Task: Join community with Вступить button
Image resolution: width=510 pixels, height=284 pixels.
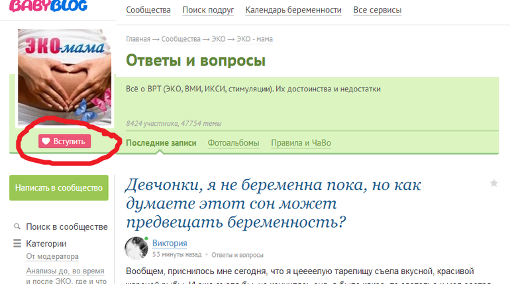Action: click(x=64, y=142)
